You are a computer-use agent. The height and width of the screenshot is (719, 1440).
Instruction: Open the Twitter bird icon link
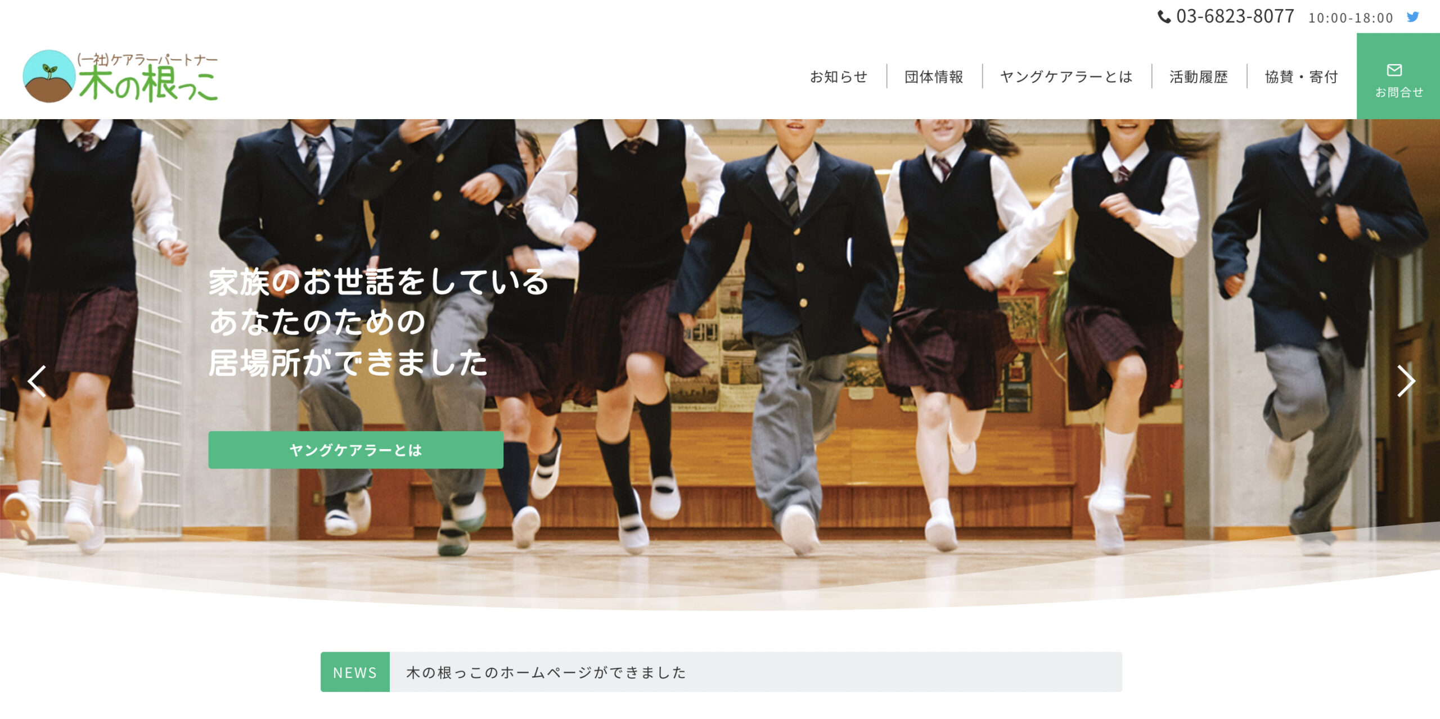point(1412,17)
